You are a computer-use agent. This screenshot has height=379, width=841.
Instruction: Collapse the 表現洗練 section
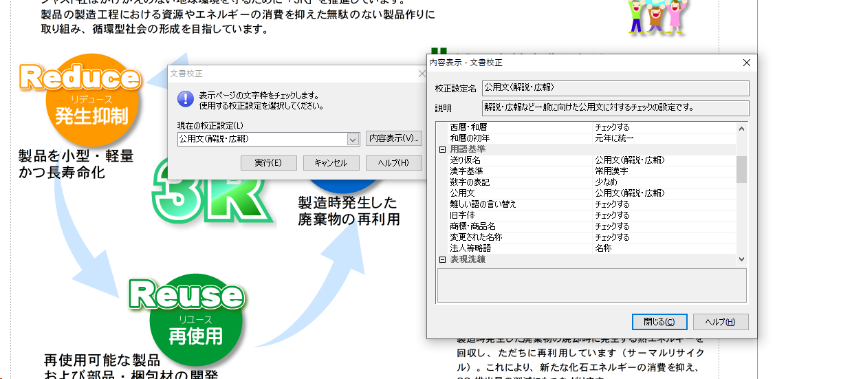point(442,259)
